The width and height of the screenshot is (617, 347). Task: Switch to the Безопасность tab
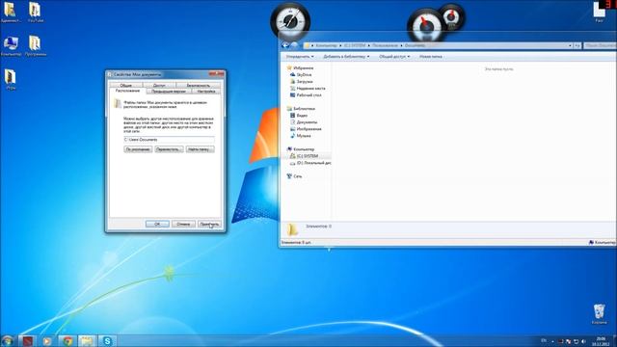198,85
